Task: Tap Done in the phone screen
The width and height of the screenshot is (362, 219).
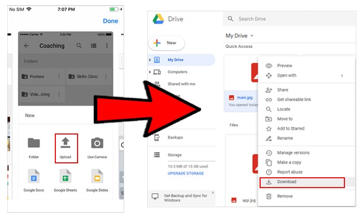Action: point(110,21)
